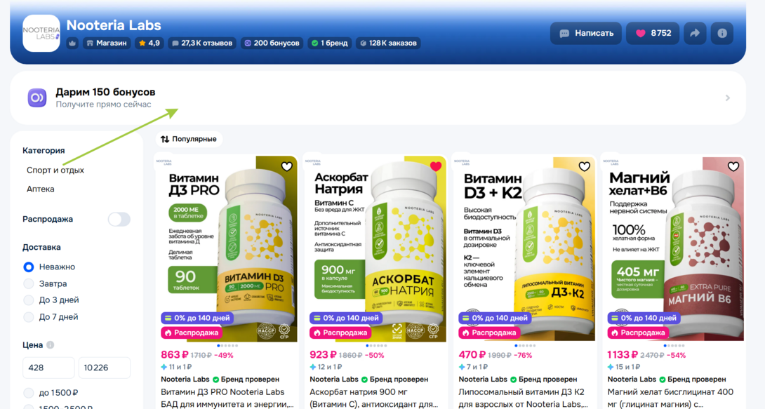
Task: Click the Цена info icon
Action: 51,344
